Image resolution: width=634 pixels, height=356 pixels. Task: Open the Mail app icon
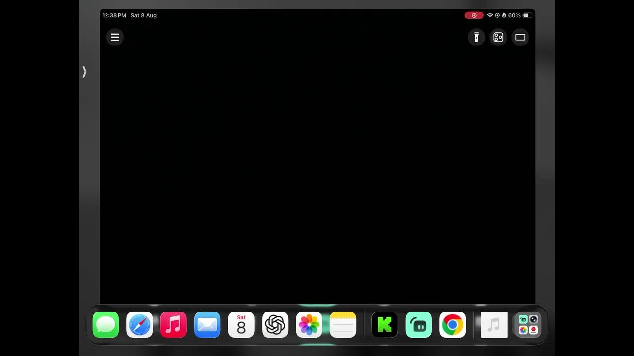207,325
